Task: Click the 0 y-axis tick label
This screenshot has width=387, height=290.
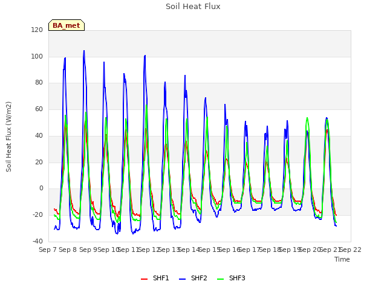Action: [41, 188]
